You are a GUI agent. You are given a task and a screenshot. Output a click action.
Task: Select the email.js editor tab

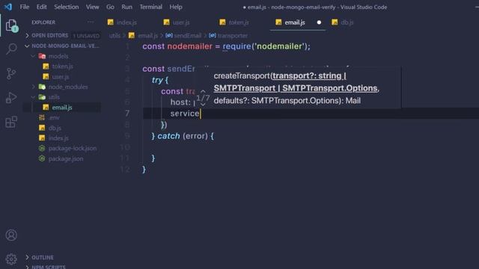[294, 22]
